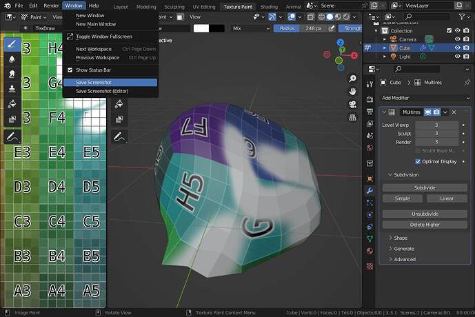Select the Fill tool in 3D viewport toolbar

[119, 104]
